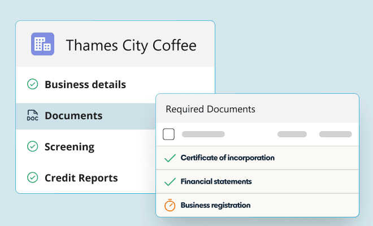Click the Financial statements checkmark icon

coord(170,182)
